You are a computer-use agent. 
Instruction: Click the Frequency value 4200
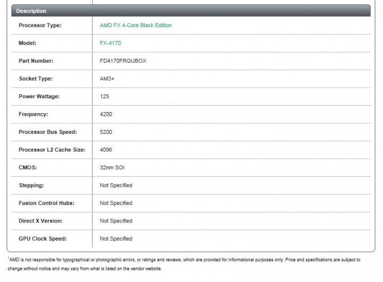106,114
